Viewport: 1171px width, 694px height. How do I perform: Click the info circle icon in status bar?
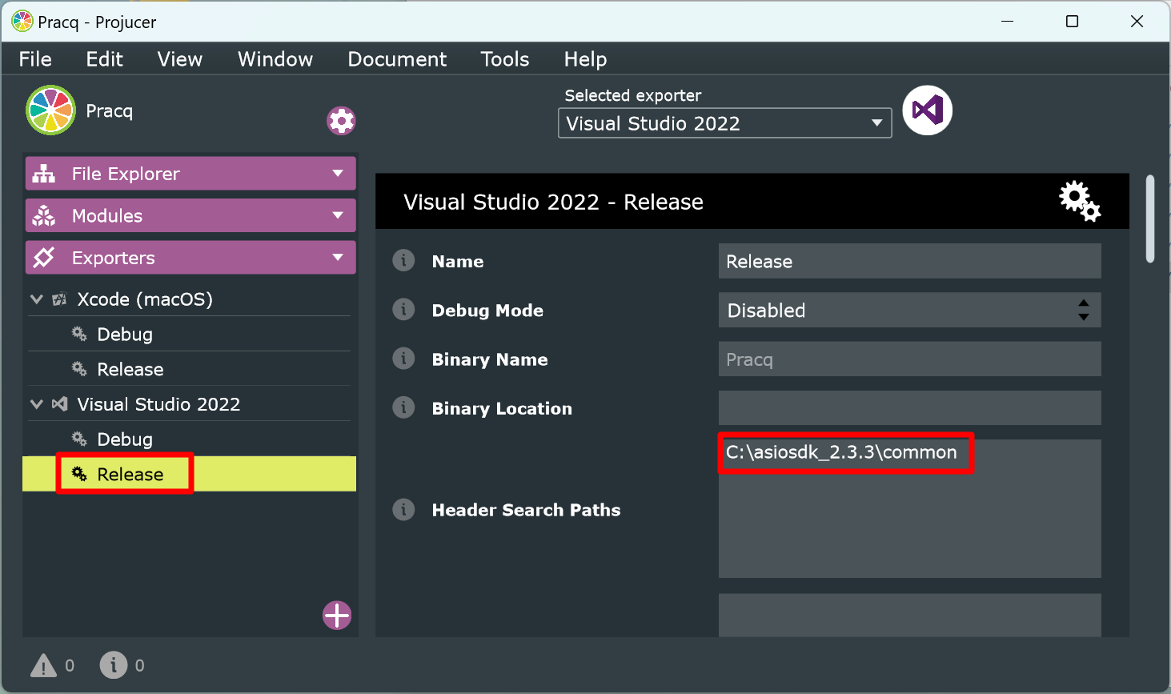[114, 664]
